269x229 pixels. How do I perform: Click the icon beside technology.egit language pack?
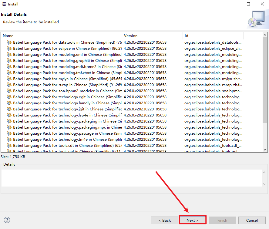(9, 97)
